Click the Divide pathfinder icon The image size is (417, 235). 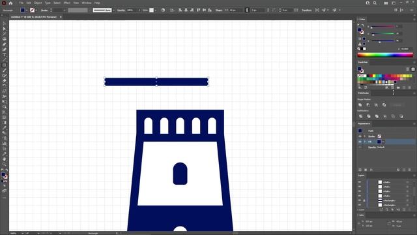pyautogui.click(x=360, y=116)
